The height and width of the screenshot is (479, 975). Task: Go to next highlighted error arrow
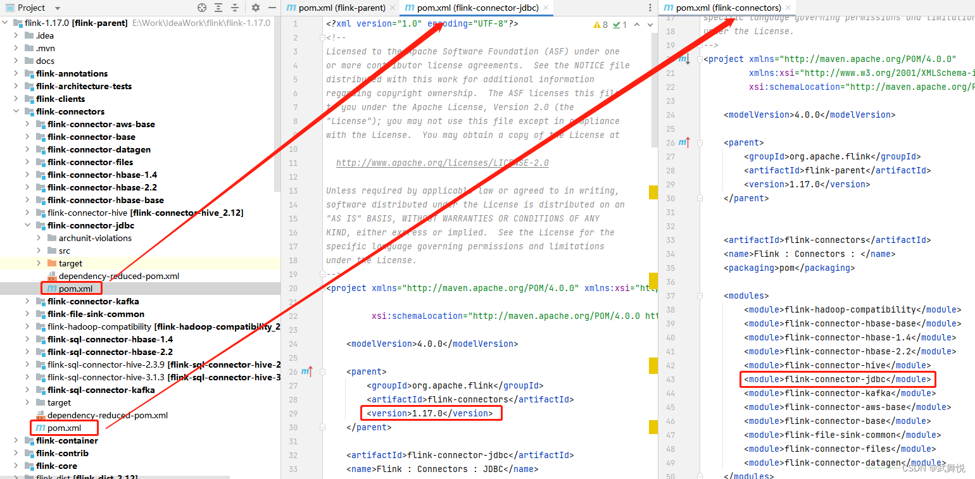click(650, 25)
